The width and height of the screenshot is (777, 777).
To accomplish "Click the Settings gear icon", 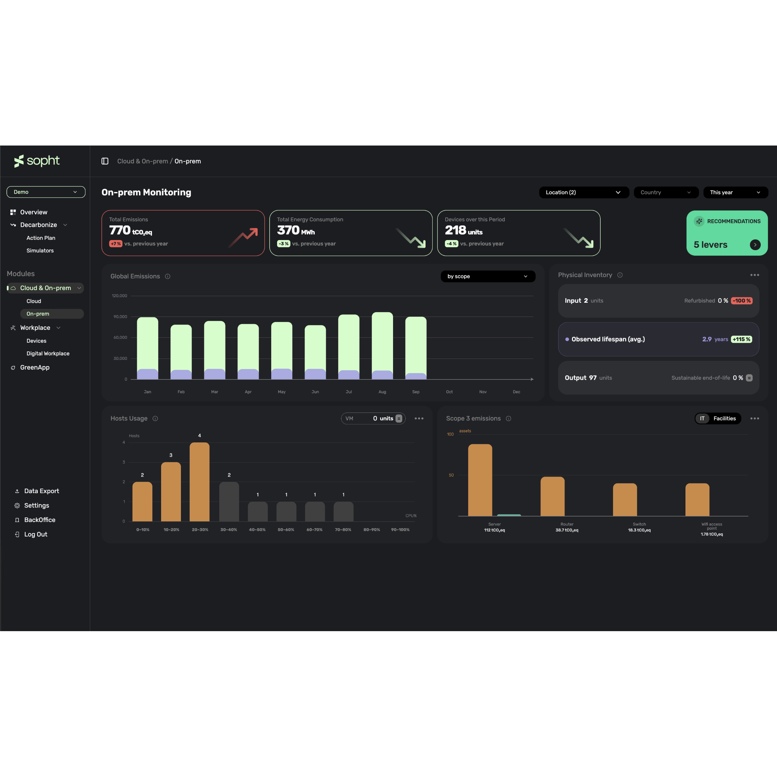I will (17, 505).
